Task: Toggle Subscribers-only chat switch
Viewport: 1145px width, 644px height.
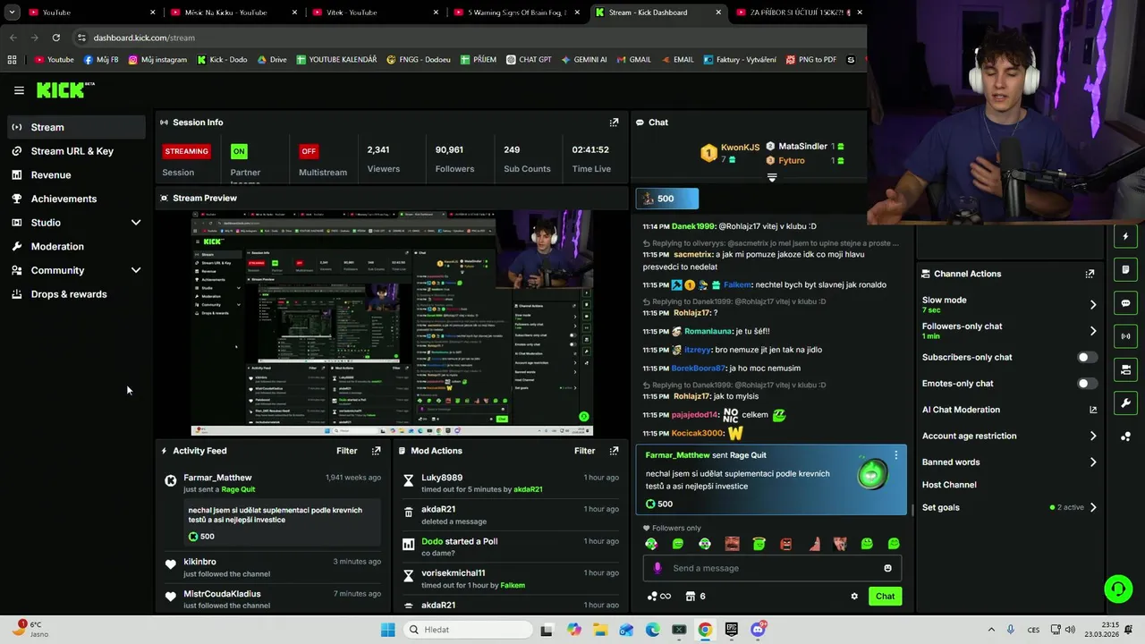Action: (1087, 357)
